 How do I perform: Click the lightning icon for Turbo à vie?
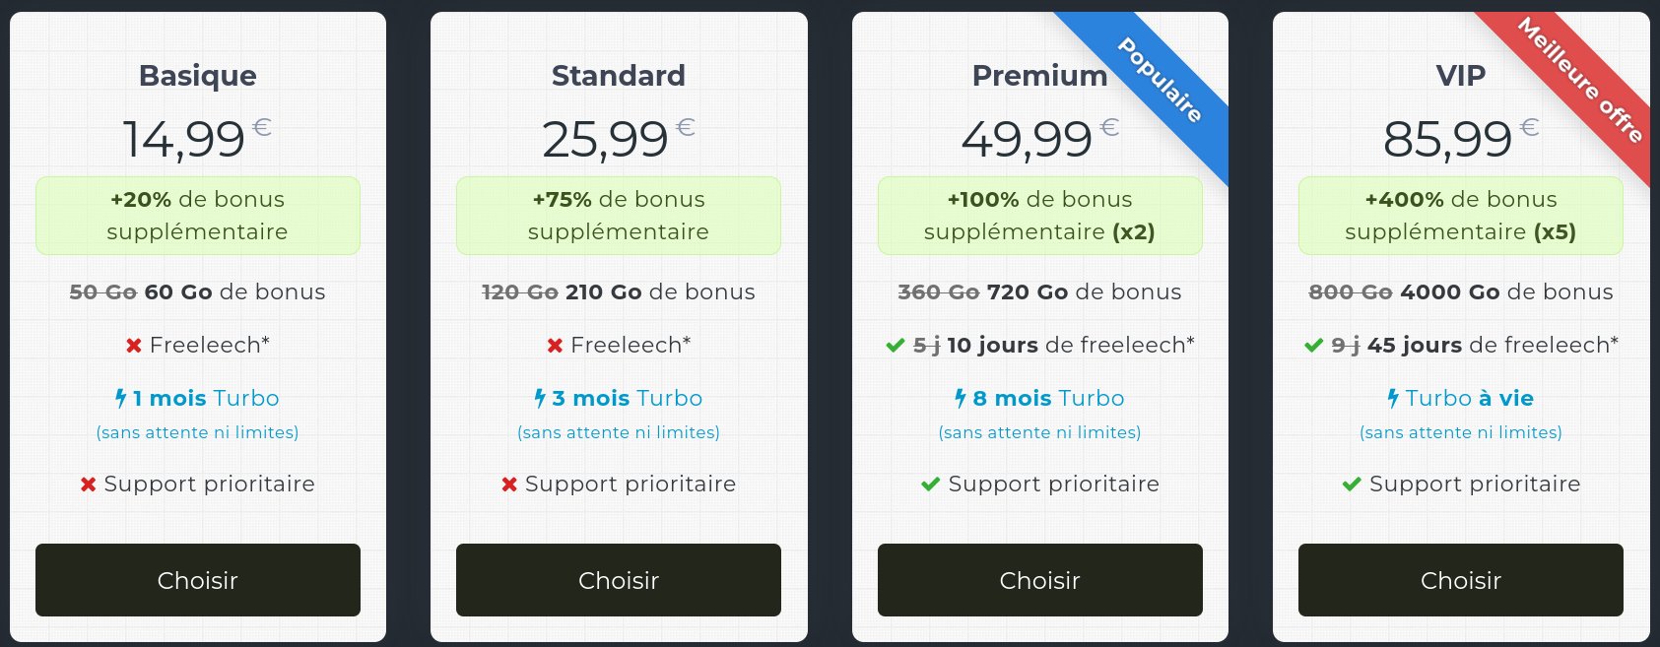click(x=1393, y=398)
